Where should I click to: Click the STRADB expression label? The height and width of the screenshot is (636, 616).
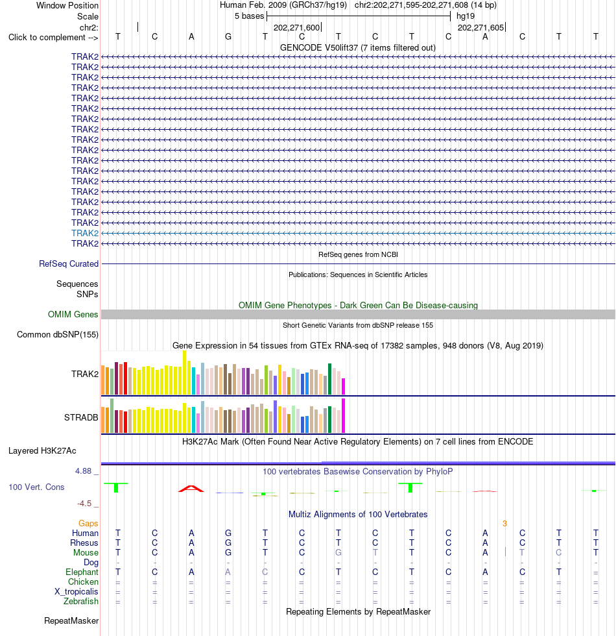pyautogui.click(x=81, y=417)
